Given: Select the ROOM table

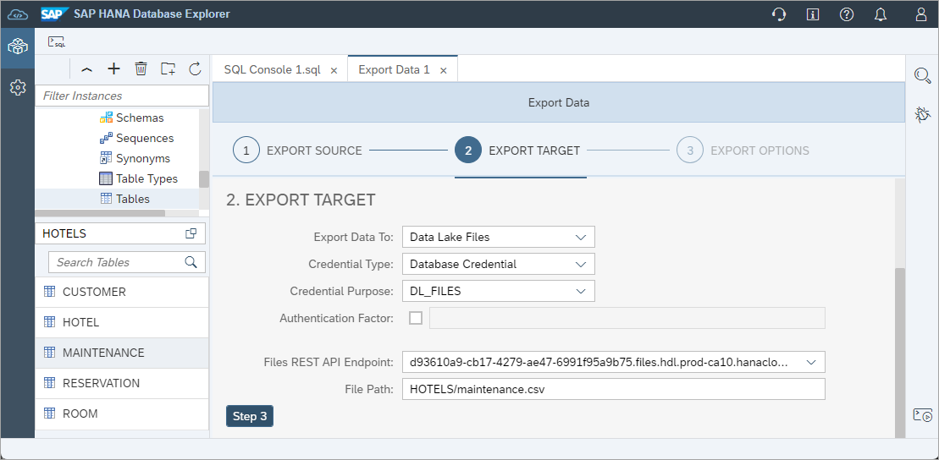Looking at the screenshot, I should [x=122, y=414].
